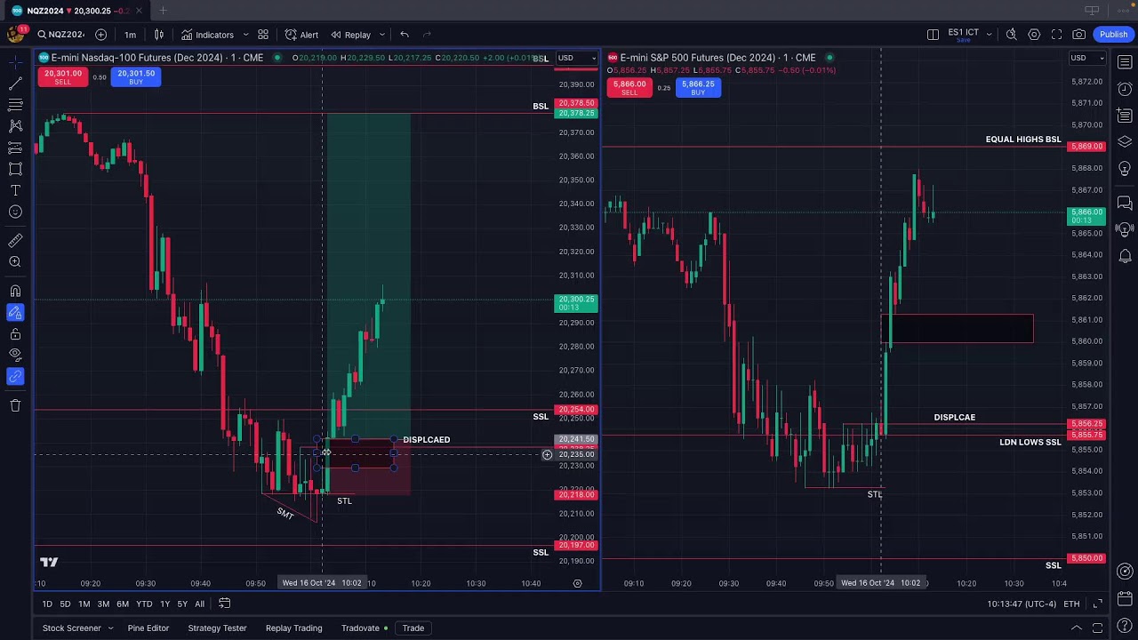
Task: Open the user profile avatar menu
Action: pyautogui.click(x=15, y=35)
